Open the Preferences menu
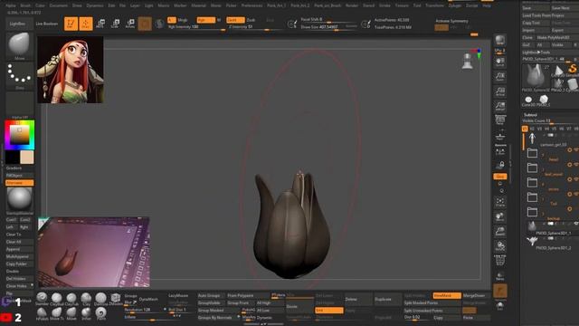Image resolution: width=579 pixels, height=326 pixels. pos(252,5)
